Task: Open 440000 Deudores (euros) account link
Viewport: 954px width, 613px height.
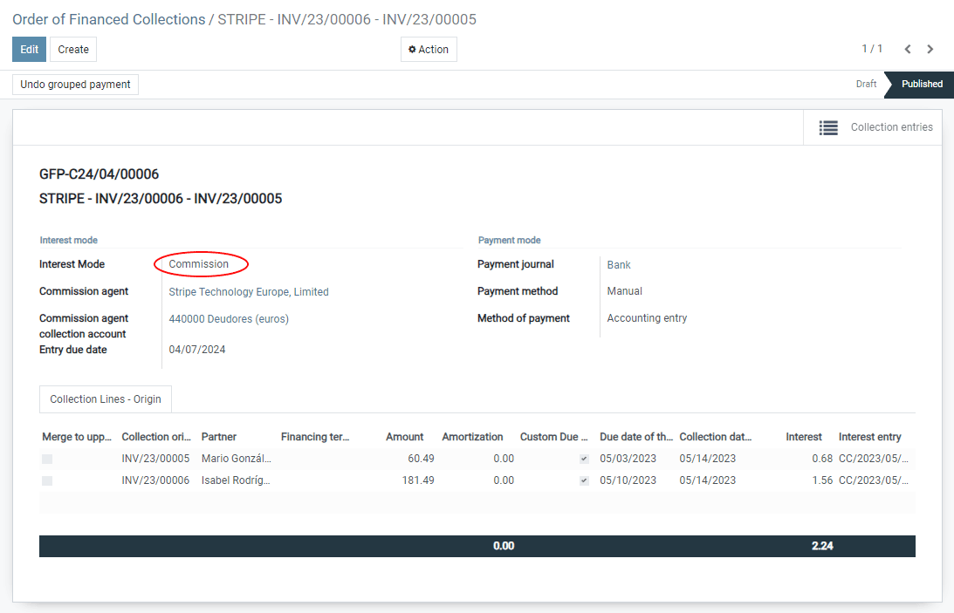Action: tap(229, 319)
